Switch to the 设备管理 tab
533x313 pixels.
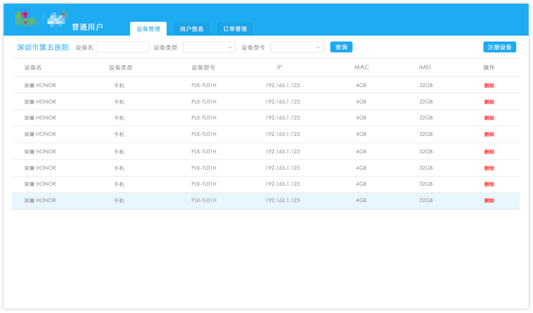pyautogui.click(x=148, y=29)
